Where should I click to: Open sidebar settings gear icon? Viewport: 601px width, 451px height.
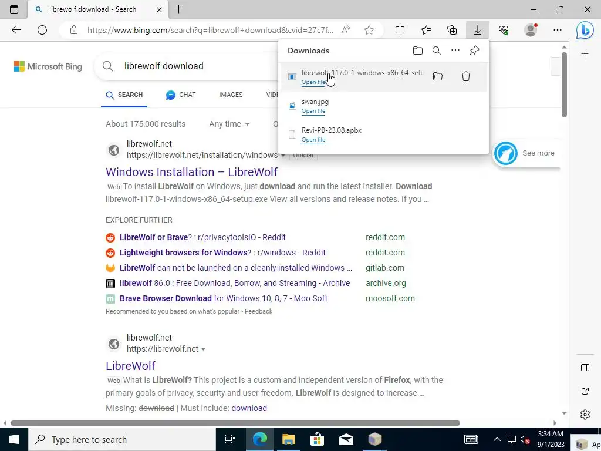click(x=585, y=415)
